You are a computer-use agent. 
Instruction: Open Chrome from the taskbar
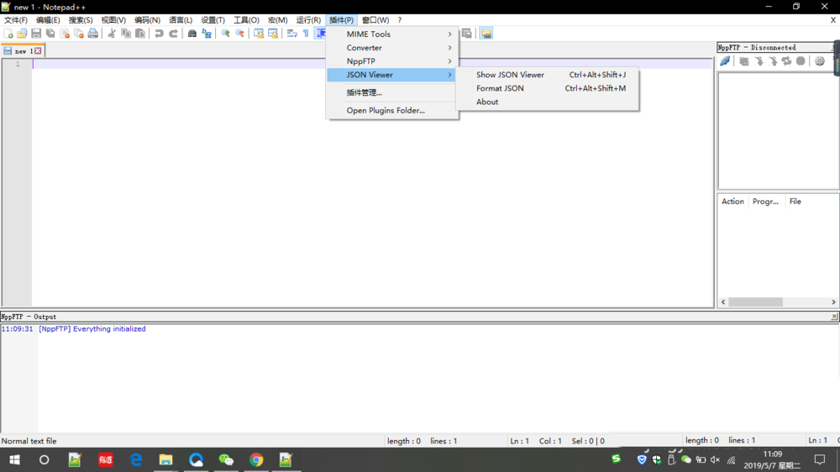(256, 459)
